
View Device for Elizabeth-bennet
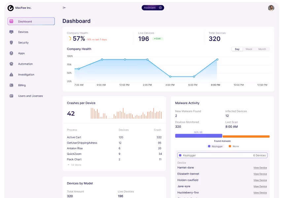click(x=260, y=174)
